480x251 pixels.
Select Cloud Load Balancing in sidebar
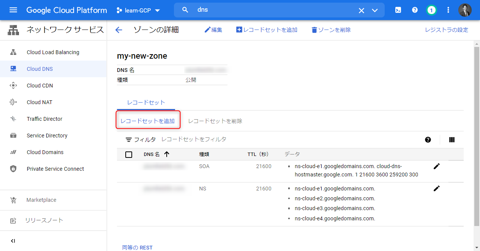pyautogui.click(x=53, y=52)
